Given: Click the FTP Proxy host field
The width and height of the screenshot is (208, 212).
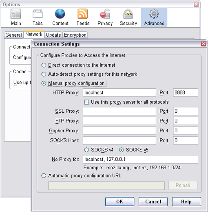Looking at the screenshot, I should 119,121.
